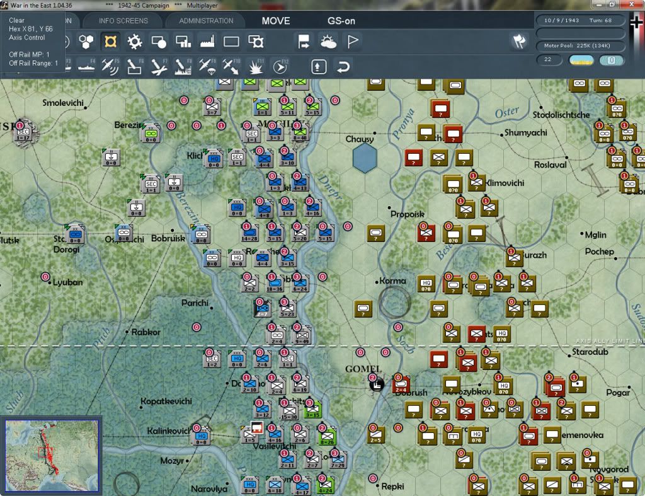Select the unit counter 9=49

[302, 336]
